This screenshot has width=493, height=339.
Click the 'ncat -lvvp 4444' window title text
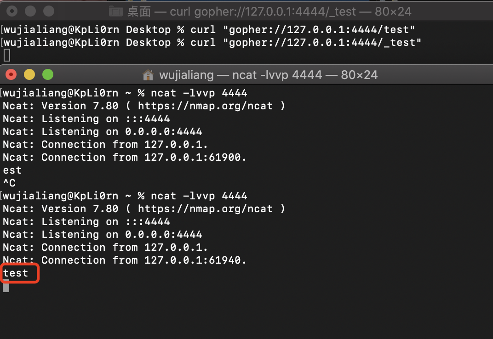click(x=268, y=75)
